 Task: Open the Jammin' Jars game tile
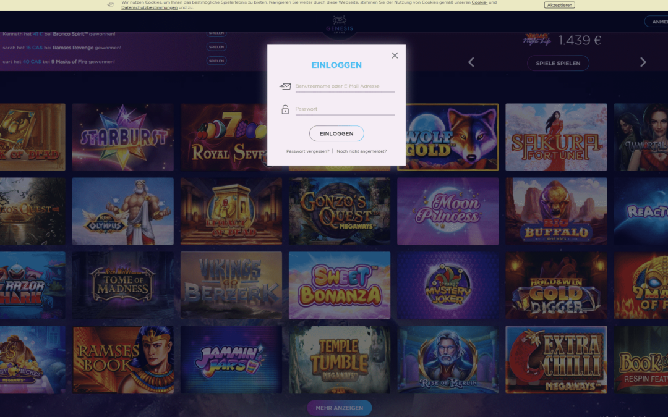tap(231, 359)
